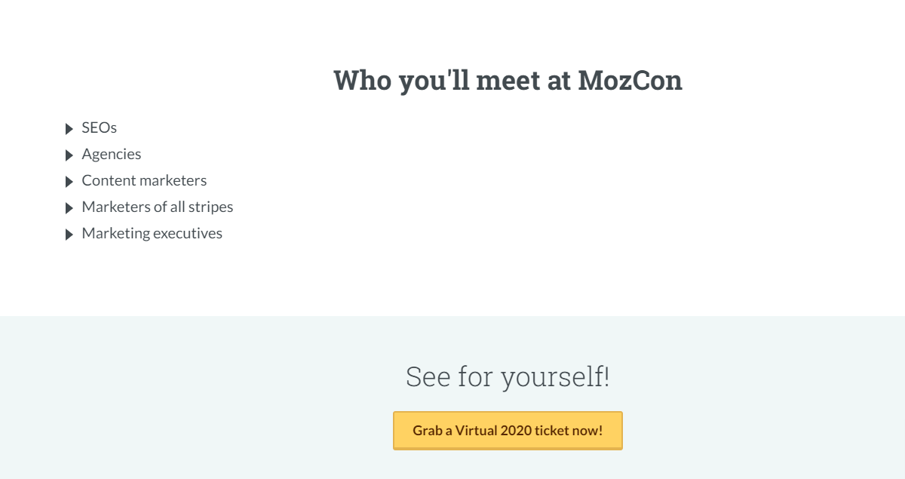
Task: Click the SEOs summary text
Action: pyautogui.click(x=100, y=128)
